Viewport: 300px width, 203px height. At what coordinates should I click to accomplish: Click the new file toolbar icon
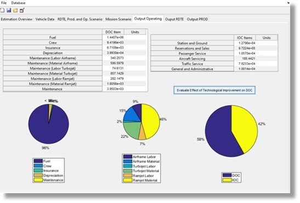click(x=2, y=10)
